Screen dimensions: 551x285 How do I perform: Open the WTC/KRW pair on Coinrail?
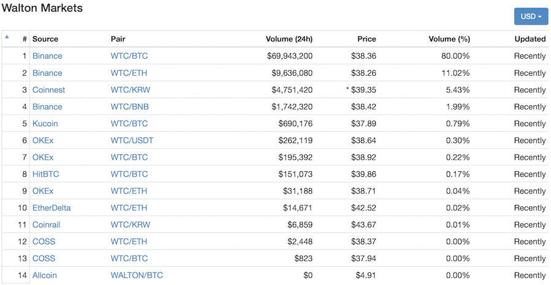(x=131, y=224)
